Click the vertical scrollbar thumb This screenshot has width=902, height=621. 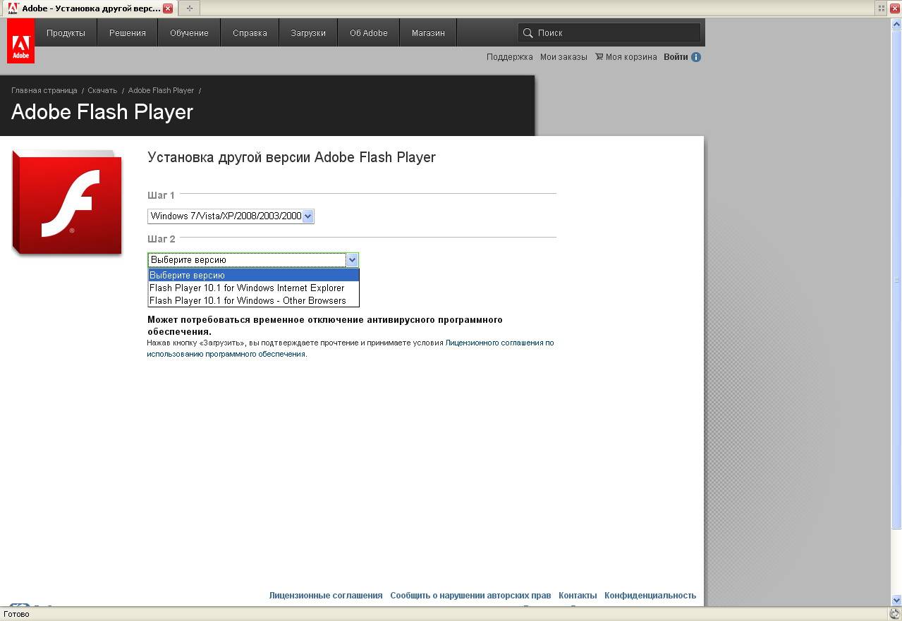[897, 278]
